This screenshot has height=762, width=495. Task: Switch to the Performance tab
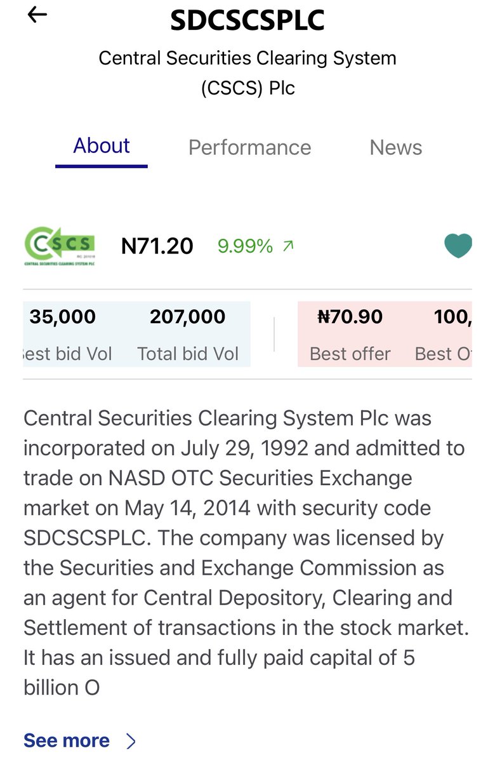[249, 147]
